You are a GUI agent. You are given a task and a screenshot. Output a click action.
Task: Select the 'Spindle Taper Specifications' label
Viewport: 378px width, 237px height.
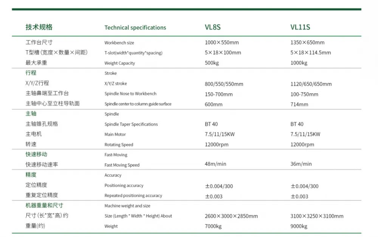pyautogui.click(x=131, y=124)
